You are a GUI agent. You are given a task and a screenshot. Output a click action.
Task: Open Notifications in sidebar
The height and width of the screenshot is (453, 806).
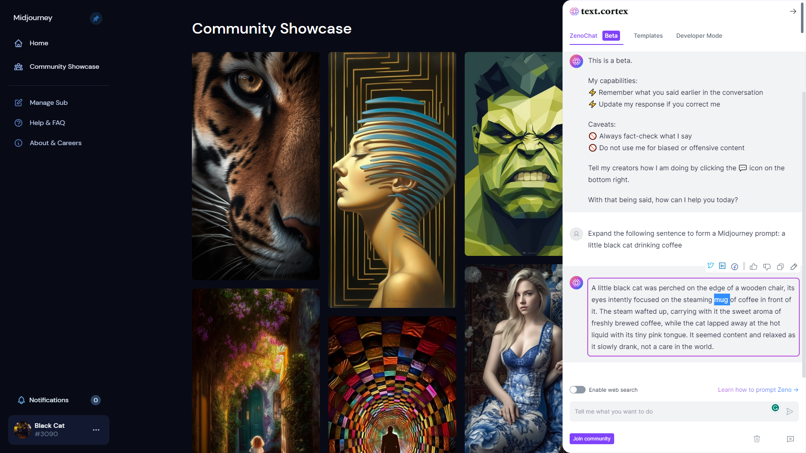49,400
